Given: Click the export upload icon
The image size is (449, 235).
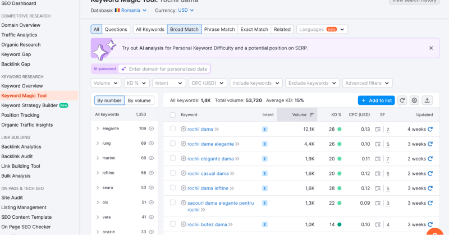Looking at the screenshot, I should tap(427, 100).
